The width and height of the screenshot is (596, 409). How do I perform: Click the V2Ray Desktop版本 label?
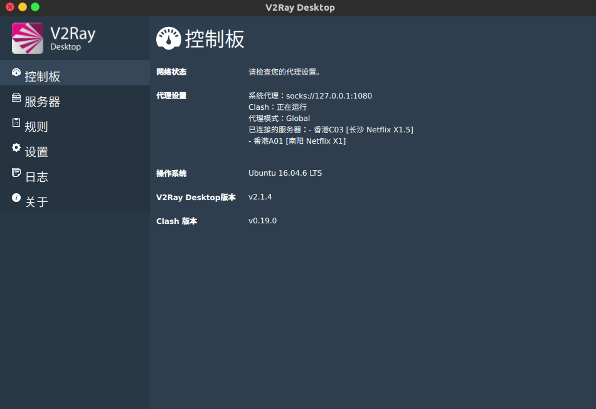coord(196,197)
